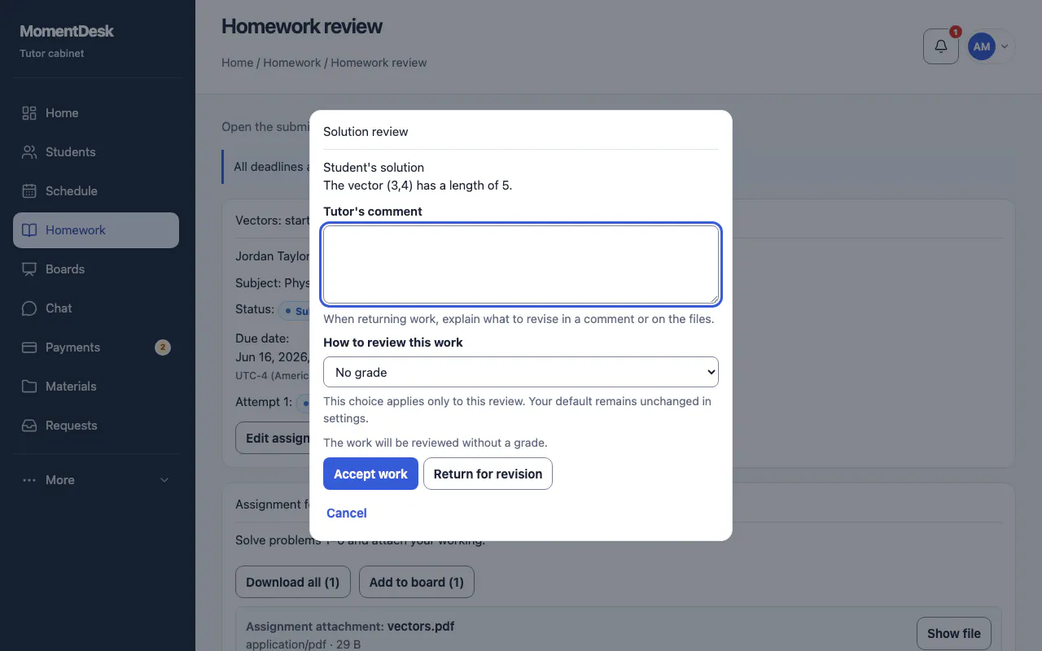Focus the Tutor's comment text area
The height and width of the screenshot is (651, 1042).
521,264
